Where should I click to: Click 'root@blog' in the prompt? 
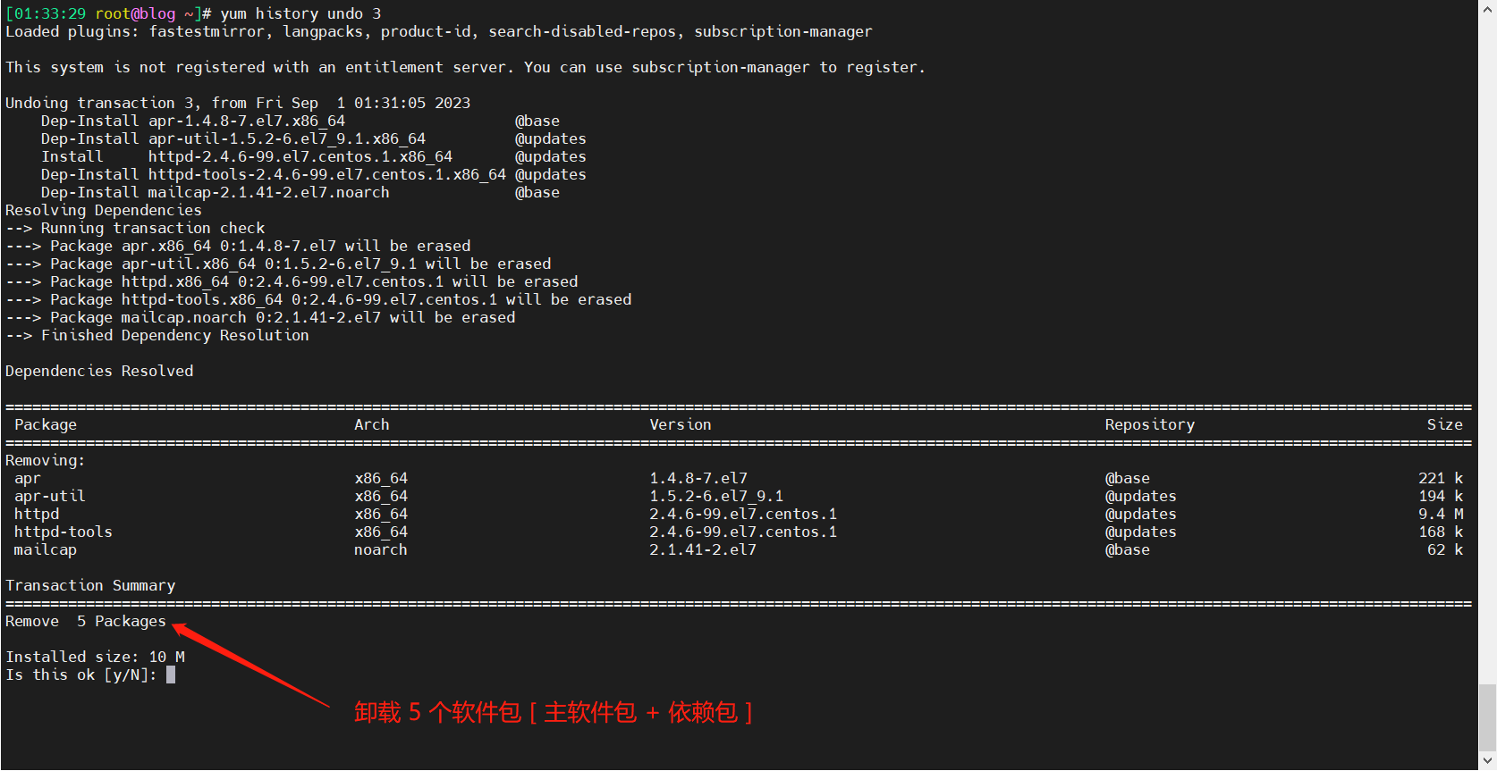[135, 13]
